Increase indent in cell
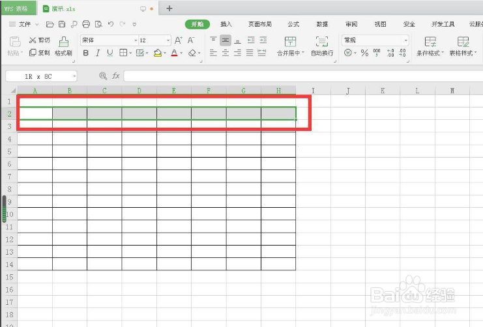 (x=263, y=40)
